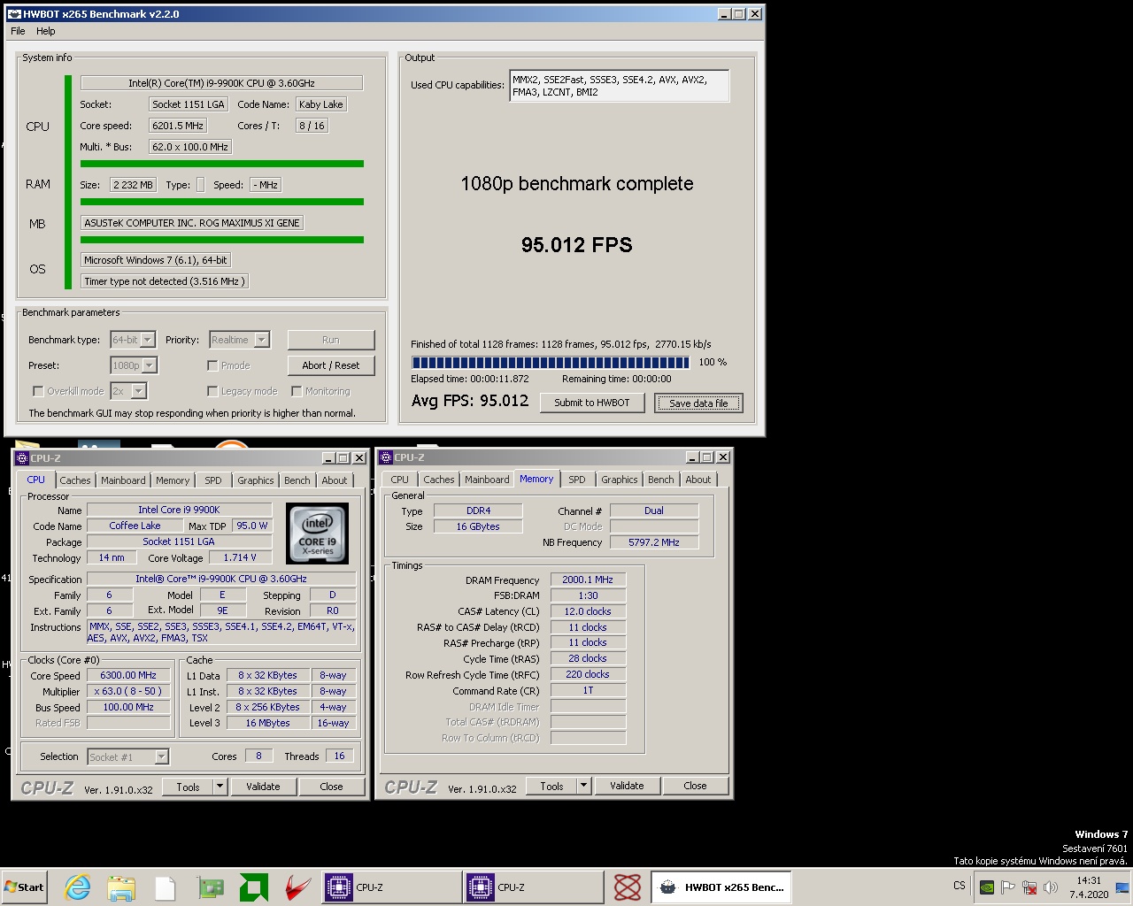This screenshot has width=1133, height=906.
Task: Open Bench tab in right CPU-Z window
Action: (x=661, y=480)
